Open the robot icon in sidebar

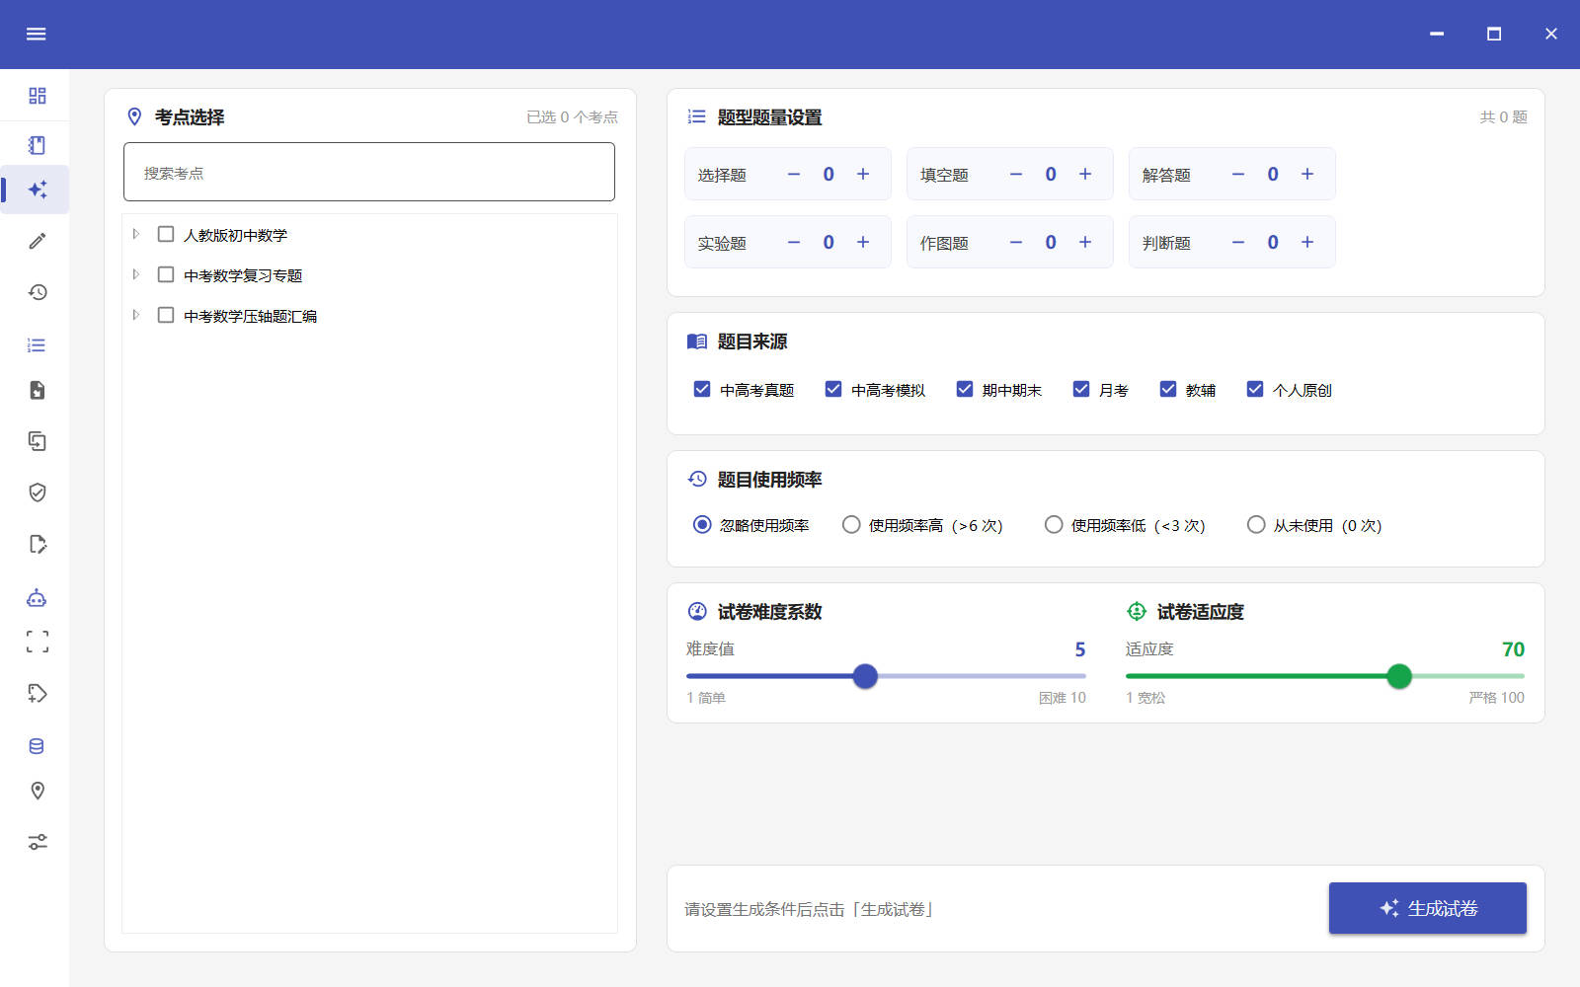click(38, 597)
